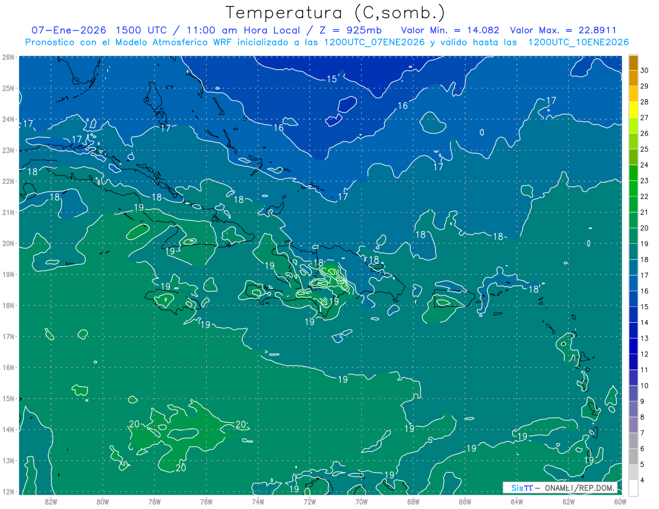
Task: Click longitude axis label '74W'
Action: [x=258, y=501]
